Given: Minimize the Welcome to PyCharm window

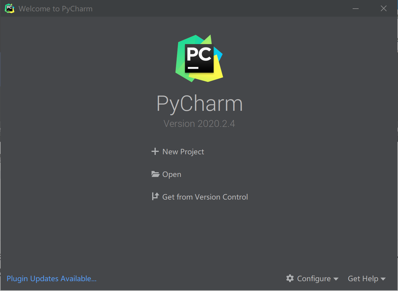Looking at the screenshot, I should (x=356, y=9).
